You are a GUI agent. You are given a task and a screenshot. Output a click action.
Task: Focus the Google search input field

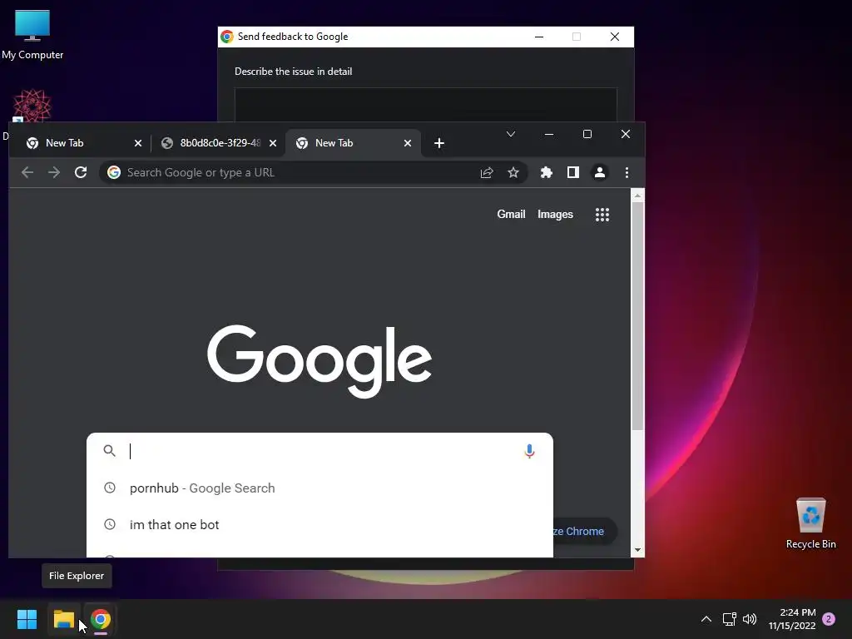tap(320, 451)
